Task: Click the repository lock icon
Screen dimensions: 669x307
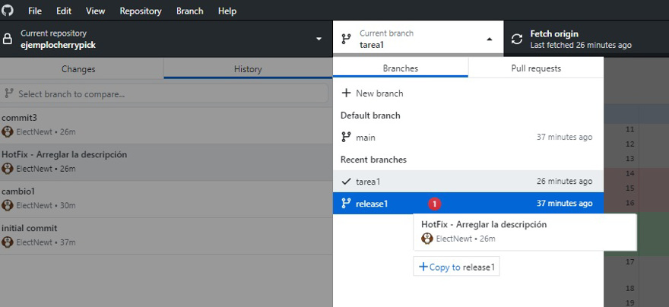Action: click(8, 40)
